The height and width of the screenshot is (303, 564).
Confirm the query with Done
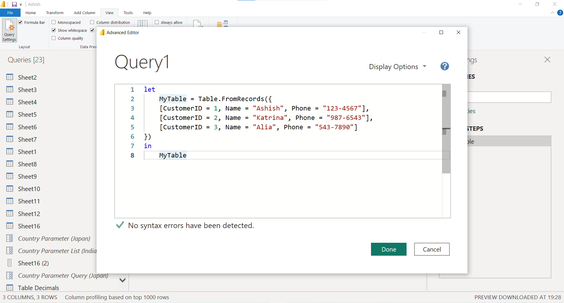(388, 249)
